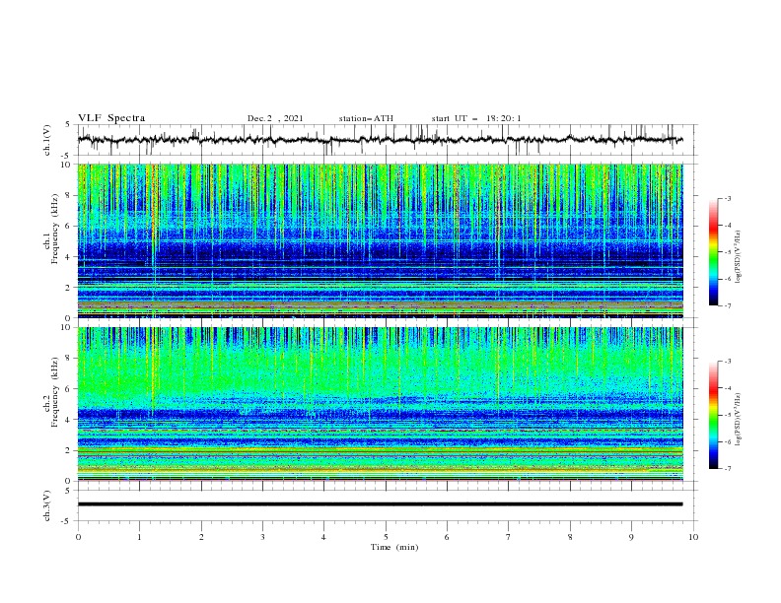Click the "VLF Spectra" plot title
Image resolution: width=781 pixels, height=603 pixels.
click(111, 118)
